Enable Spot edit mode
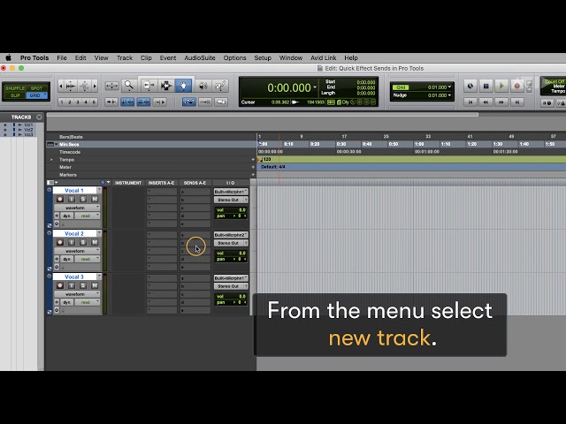The width and height of the screenshot is (566, 424). 36,88
